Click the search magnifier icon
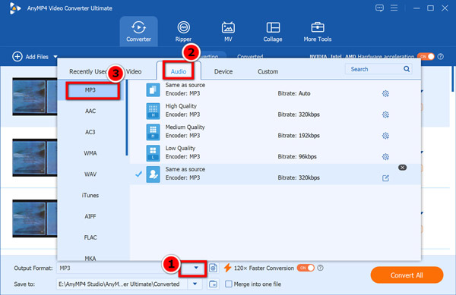Viewport: 456px width, 295px height. pos(407,69)
